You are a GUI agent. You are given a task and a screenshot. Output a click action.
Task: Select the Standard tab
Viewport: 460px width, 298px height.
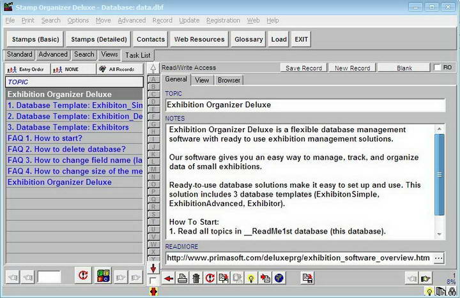(x=20, y=54)
